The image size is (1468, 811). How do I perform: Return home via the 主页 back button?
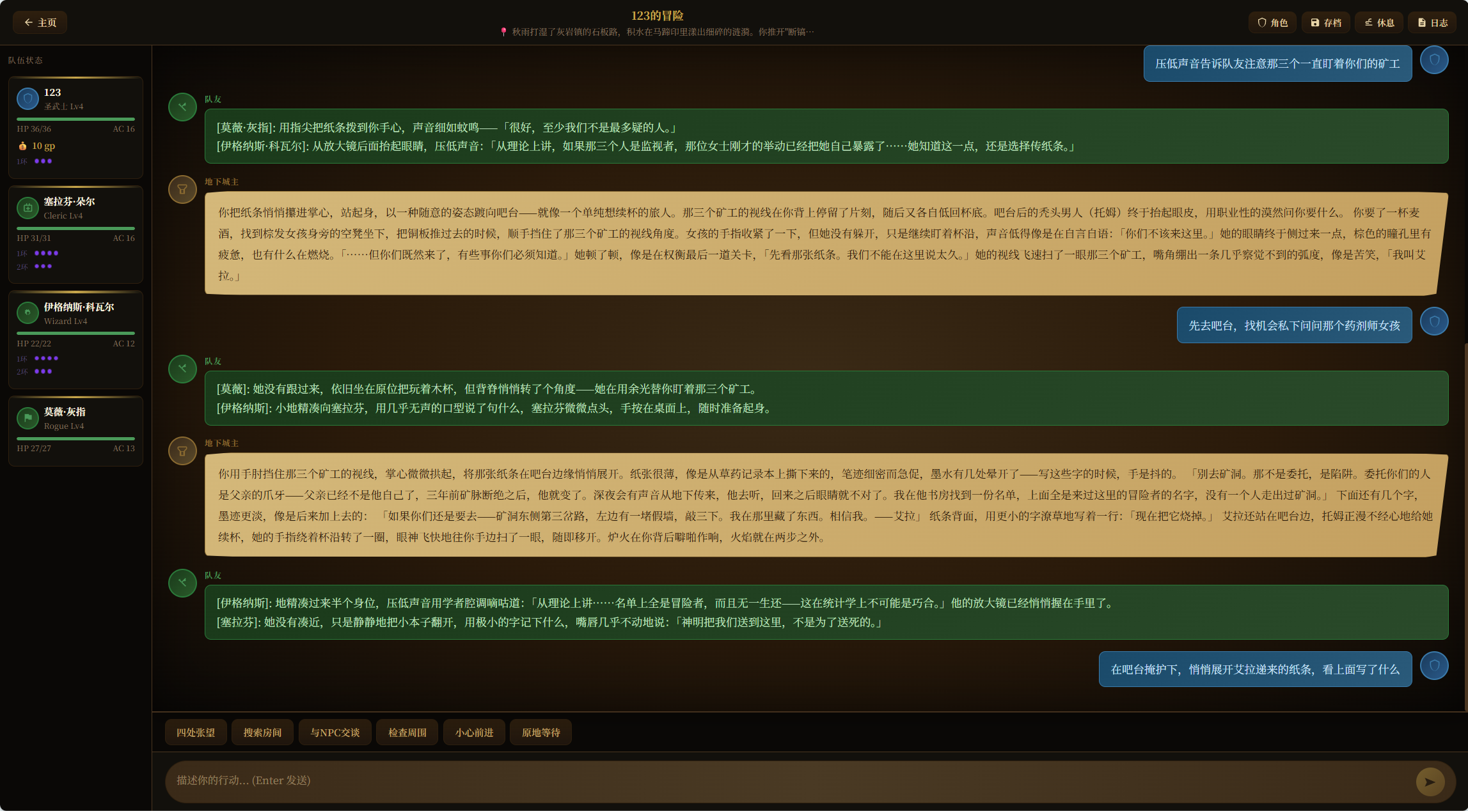[40, 22]
